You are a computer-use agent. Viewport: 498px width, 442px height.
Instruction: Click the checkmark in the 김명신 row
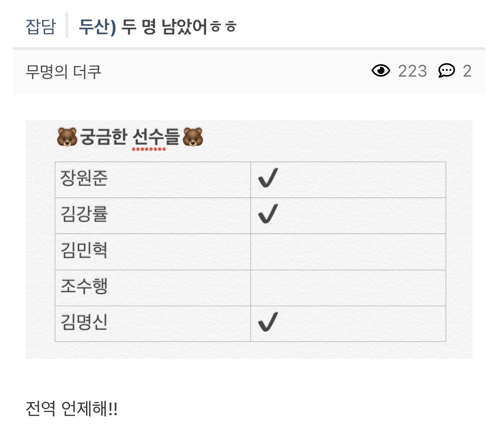click(x=268, y=322)
